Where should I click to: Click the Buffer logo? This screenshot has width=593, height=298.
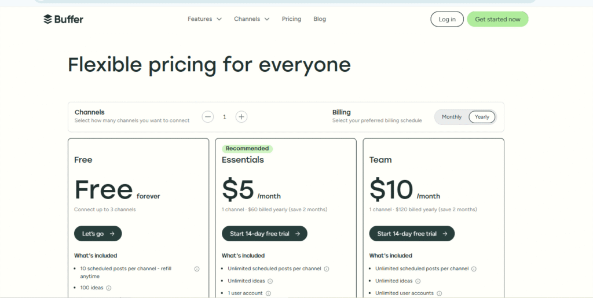[x=63, y=19]
